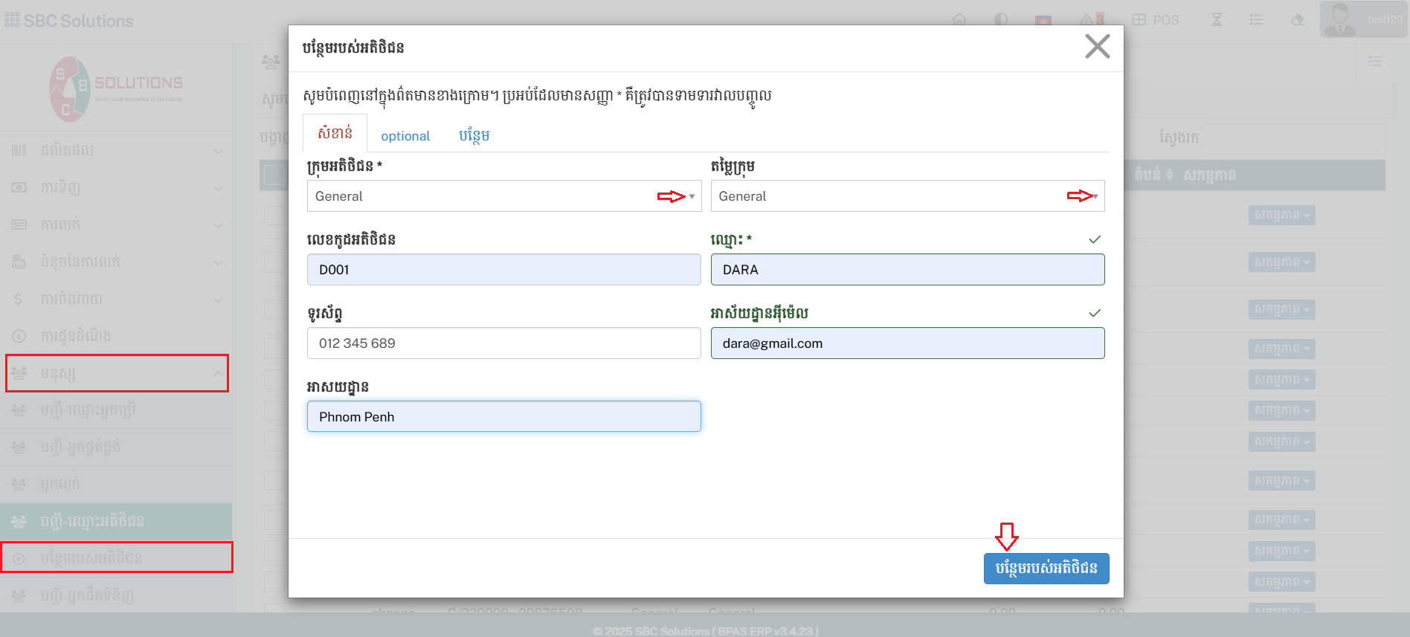Close the add customer dialog with X
The height and width of the screenshot is (637, 1410).
1097,46
